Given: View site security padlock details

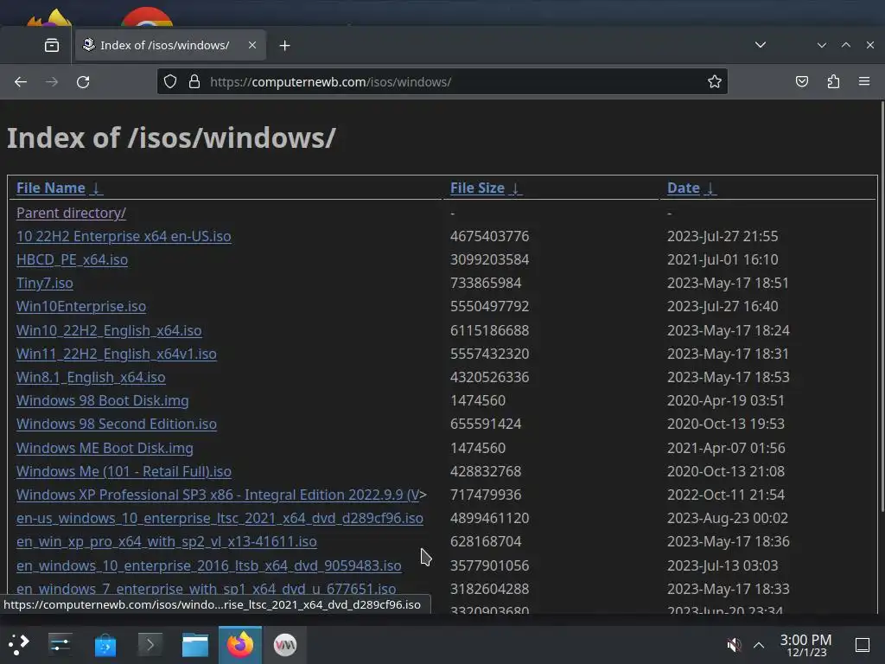Looking at the screenshot, I should click(194, 82).
